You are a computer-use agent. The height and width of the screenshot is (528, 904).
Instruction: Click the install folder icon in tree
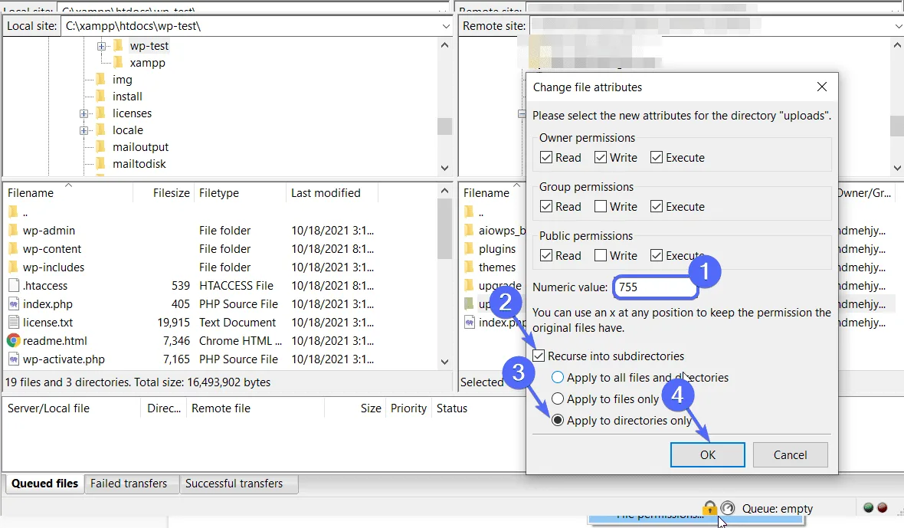pyautogui.click(x=101, y=96)
